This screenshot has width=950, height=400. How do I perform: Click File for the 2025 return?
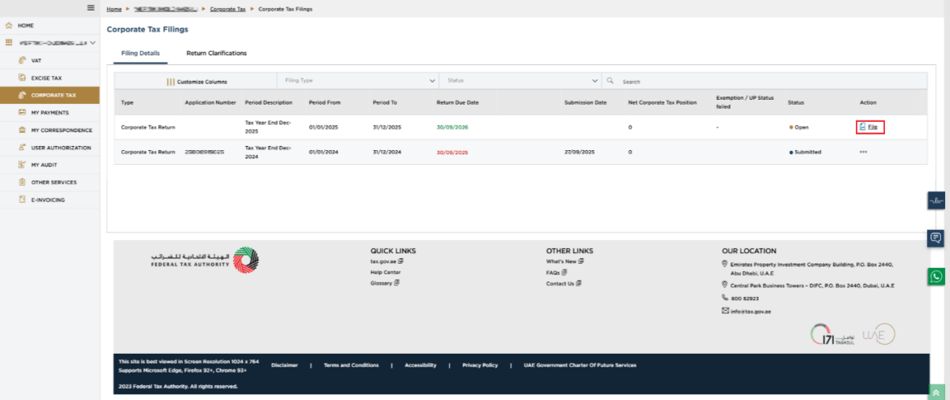pyautogui.click(x=870, y=127)
